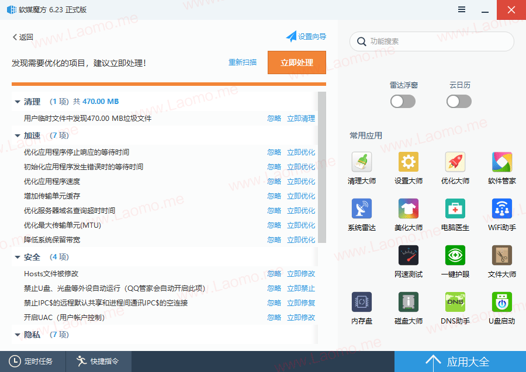
Task: Enable 云日历 switch
Action: point(459,102)
